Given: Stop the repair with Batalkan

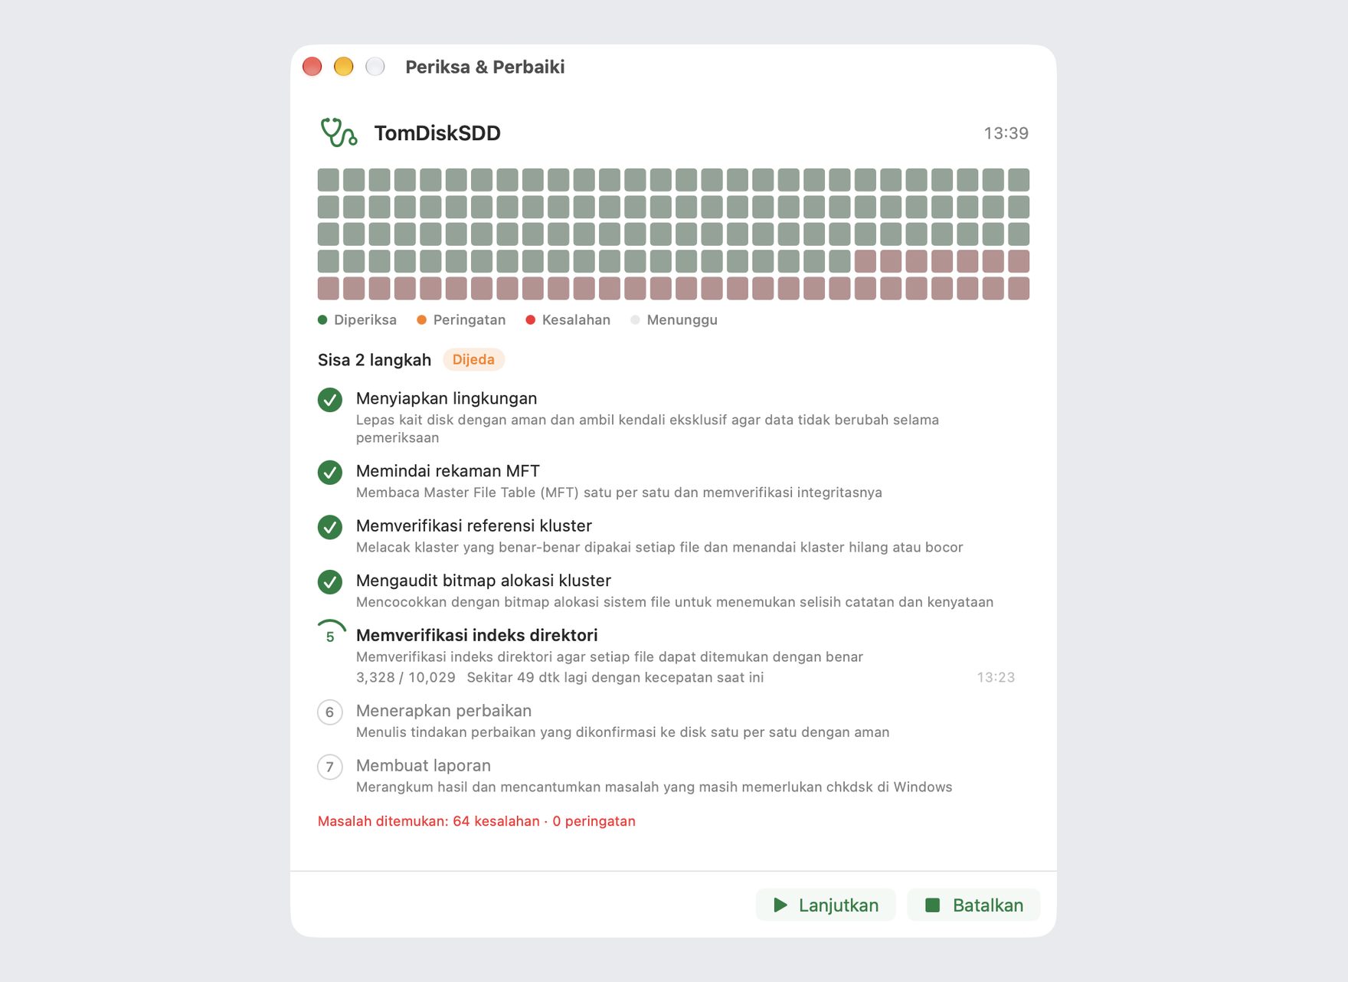Looking at the screenshot, I should point(973,905).
